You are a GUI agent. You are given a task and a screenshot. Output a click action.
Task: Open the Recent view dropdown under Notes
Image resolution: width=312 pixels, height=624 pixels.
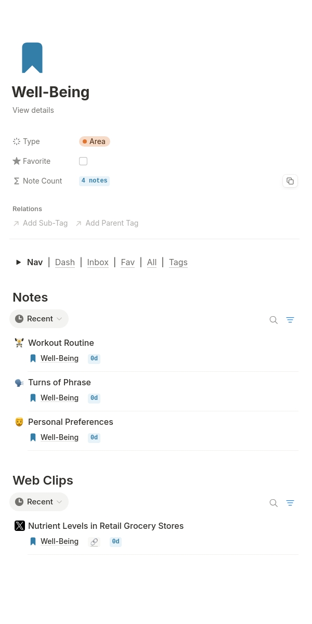[x=39, y=319]
